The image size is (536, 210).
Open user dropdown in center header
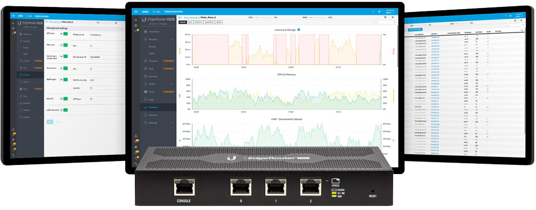point(390,12)
